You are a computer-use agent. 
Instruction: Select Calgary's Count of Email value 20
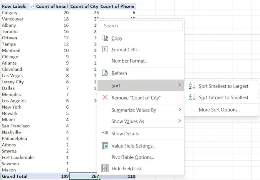point(66,13)
